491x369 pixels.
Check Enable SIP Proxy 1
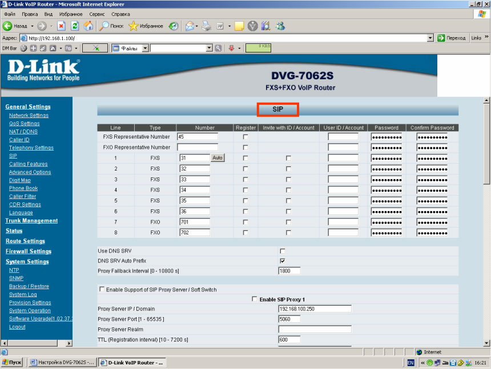(x=255, y=299)
